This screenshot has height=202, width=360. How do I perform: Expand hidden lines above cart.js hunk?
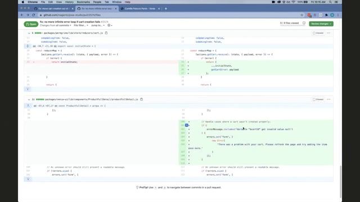(x=28, y=46)
